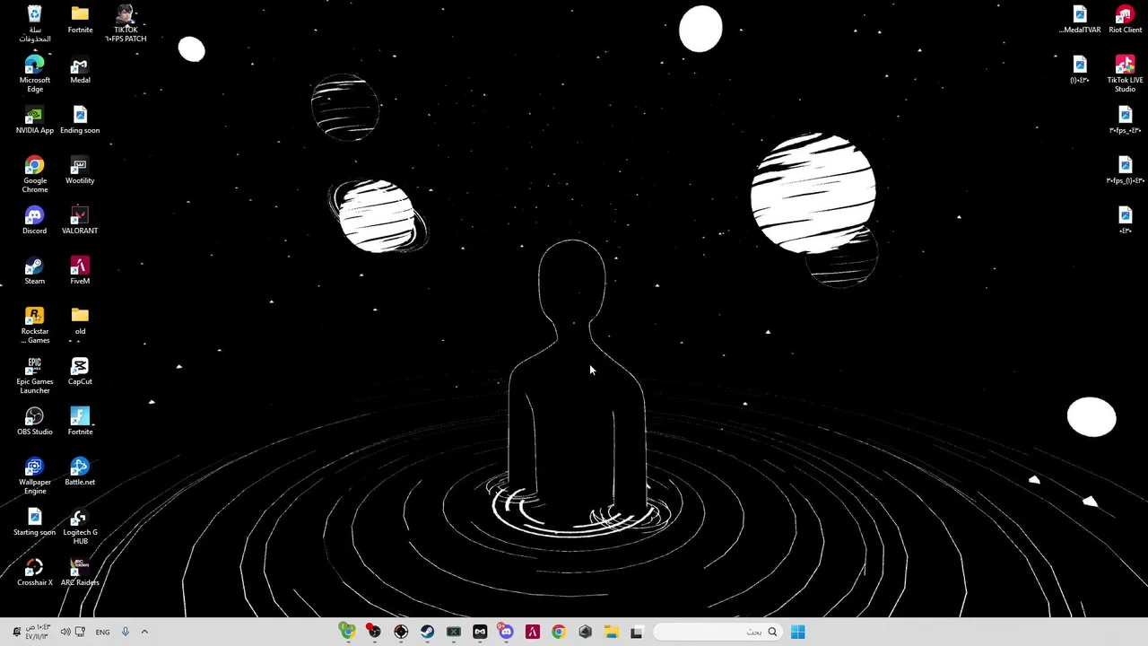The image size is (1148, 646).
Task: Open File Explorer from the taskbar
Action: (611, 632)
